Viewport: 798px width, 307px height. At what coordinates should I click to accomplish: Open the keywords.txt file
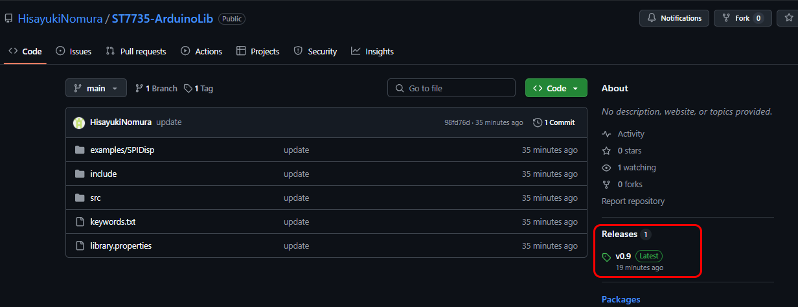[113, 222]
